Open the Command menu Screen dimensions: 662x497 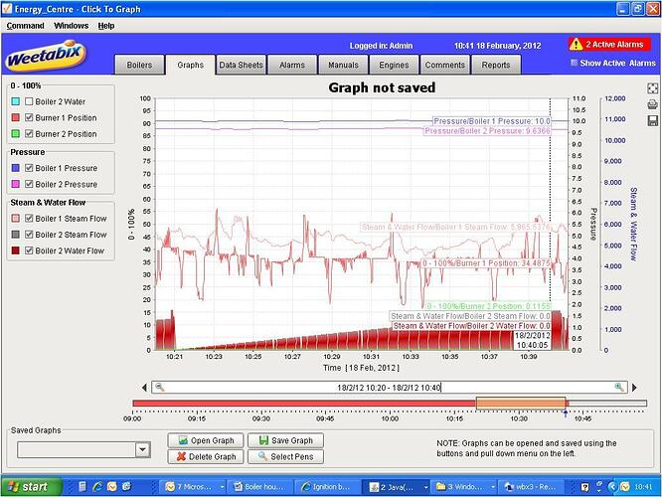tap(25, 26)
